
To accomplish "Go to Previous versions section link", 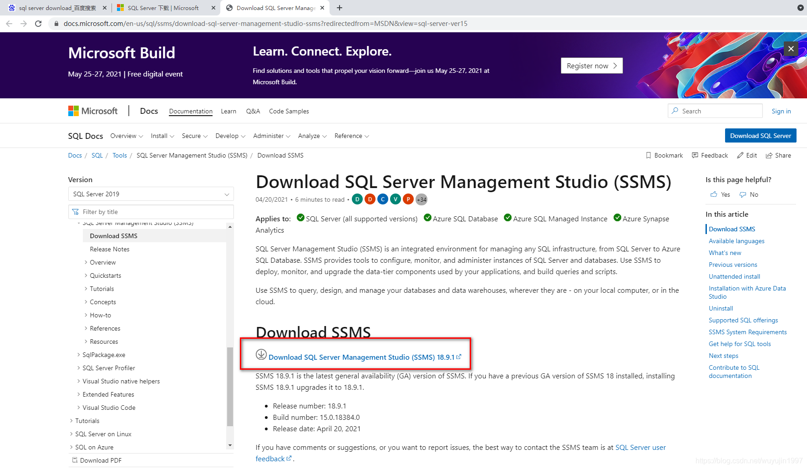I will 733,265.
